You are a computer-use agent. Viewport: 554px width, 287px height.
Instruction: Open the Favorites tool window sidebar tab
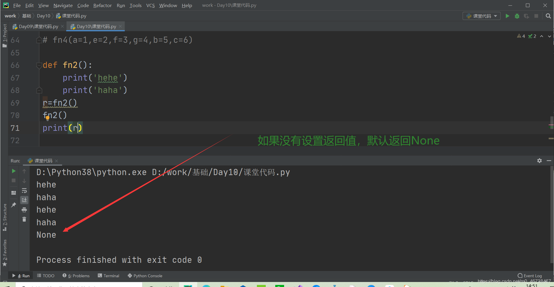tap(4, 252)
